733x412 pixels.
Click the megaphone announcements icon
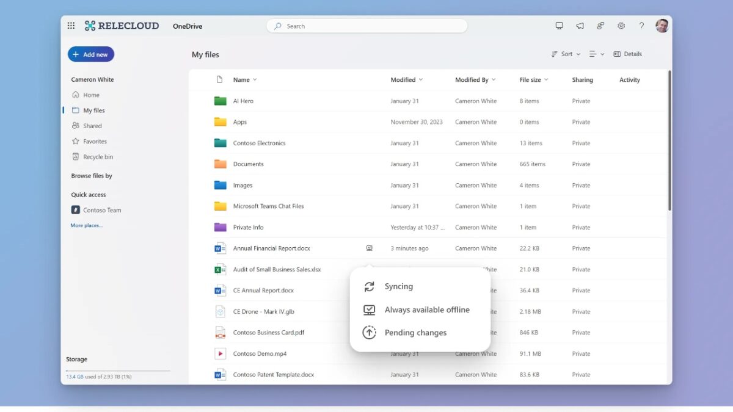[x=580, y=25]
